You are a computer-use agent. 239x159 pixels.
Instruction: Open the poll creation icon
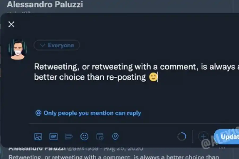pos(69,136)
